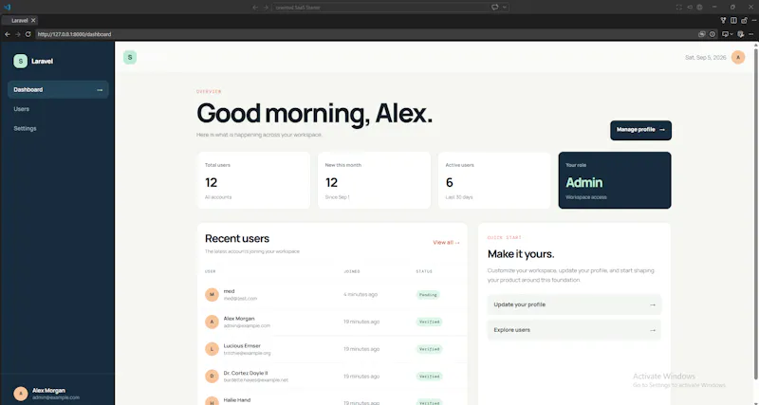Click Lucious Emser's avatar
This screenshot has width=759, height=405.
pos(212,349)
